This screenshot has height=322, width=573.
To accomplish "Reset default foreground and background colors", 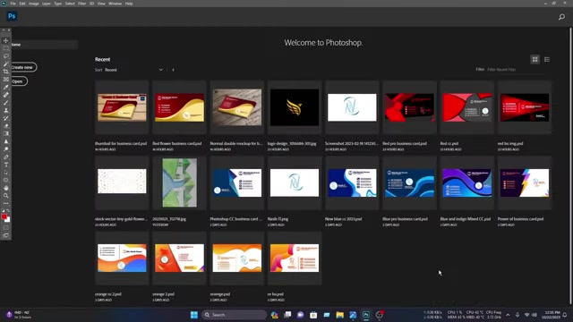I will 3,211.
